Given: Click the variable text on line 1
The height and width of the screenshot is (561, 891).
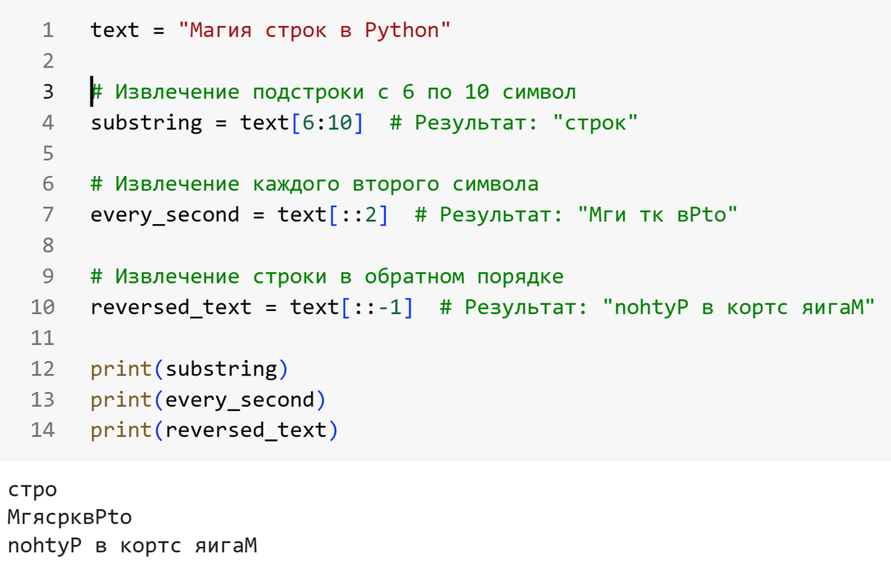Looking at the screenshot, I should [x=115, y=30].
